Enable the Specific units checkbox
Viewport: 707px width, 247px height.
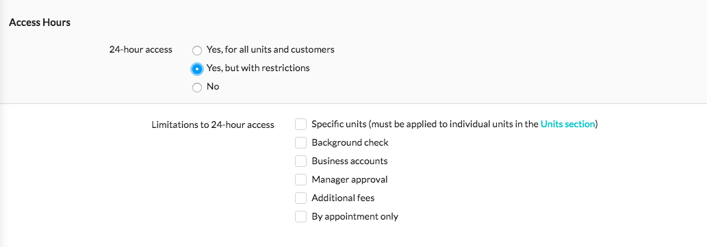[x=300, y=124]
